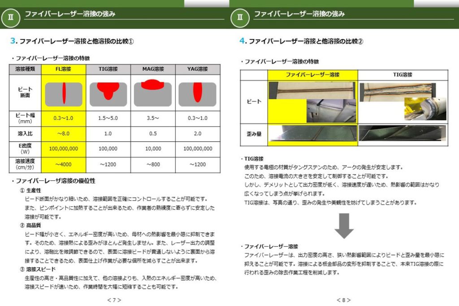Click the MAG溶接 column header
The height and width of the screenshot is (306, 459).
point(153,70)
